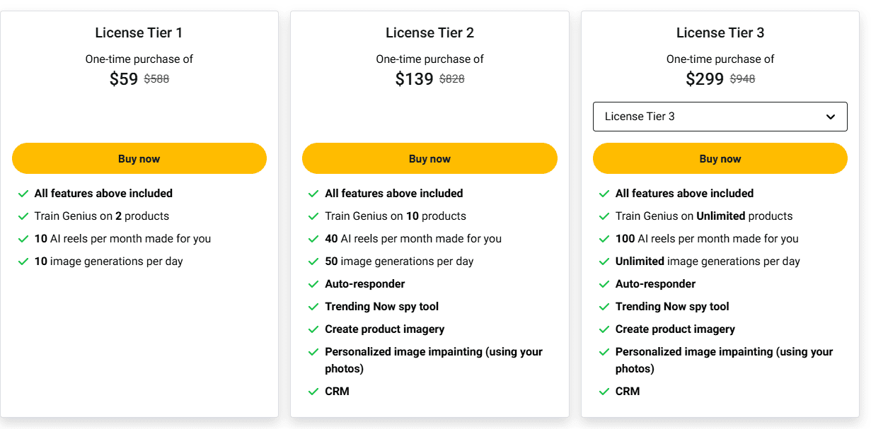Click the checkmark next to "Unlimited image generations per day"
871x429 pixels.
(604, 261)
